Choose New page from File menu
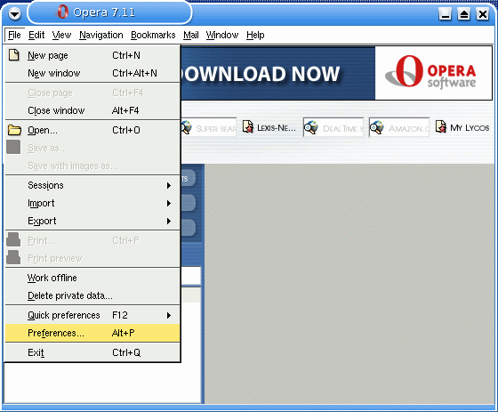498x412 pixels. coord(92,55)
